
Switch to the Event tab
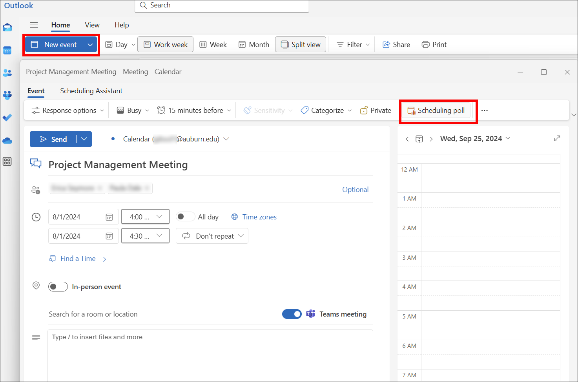coord(36,91)
